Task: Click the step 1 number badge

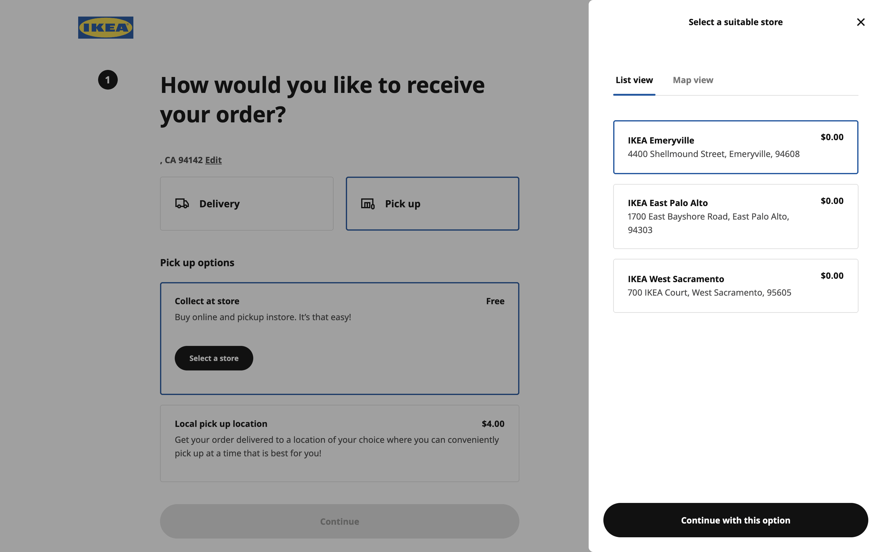Action: 108,80
